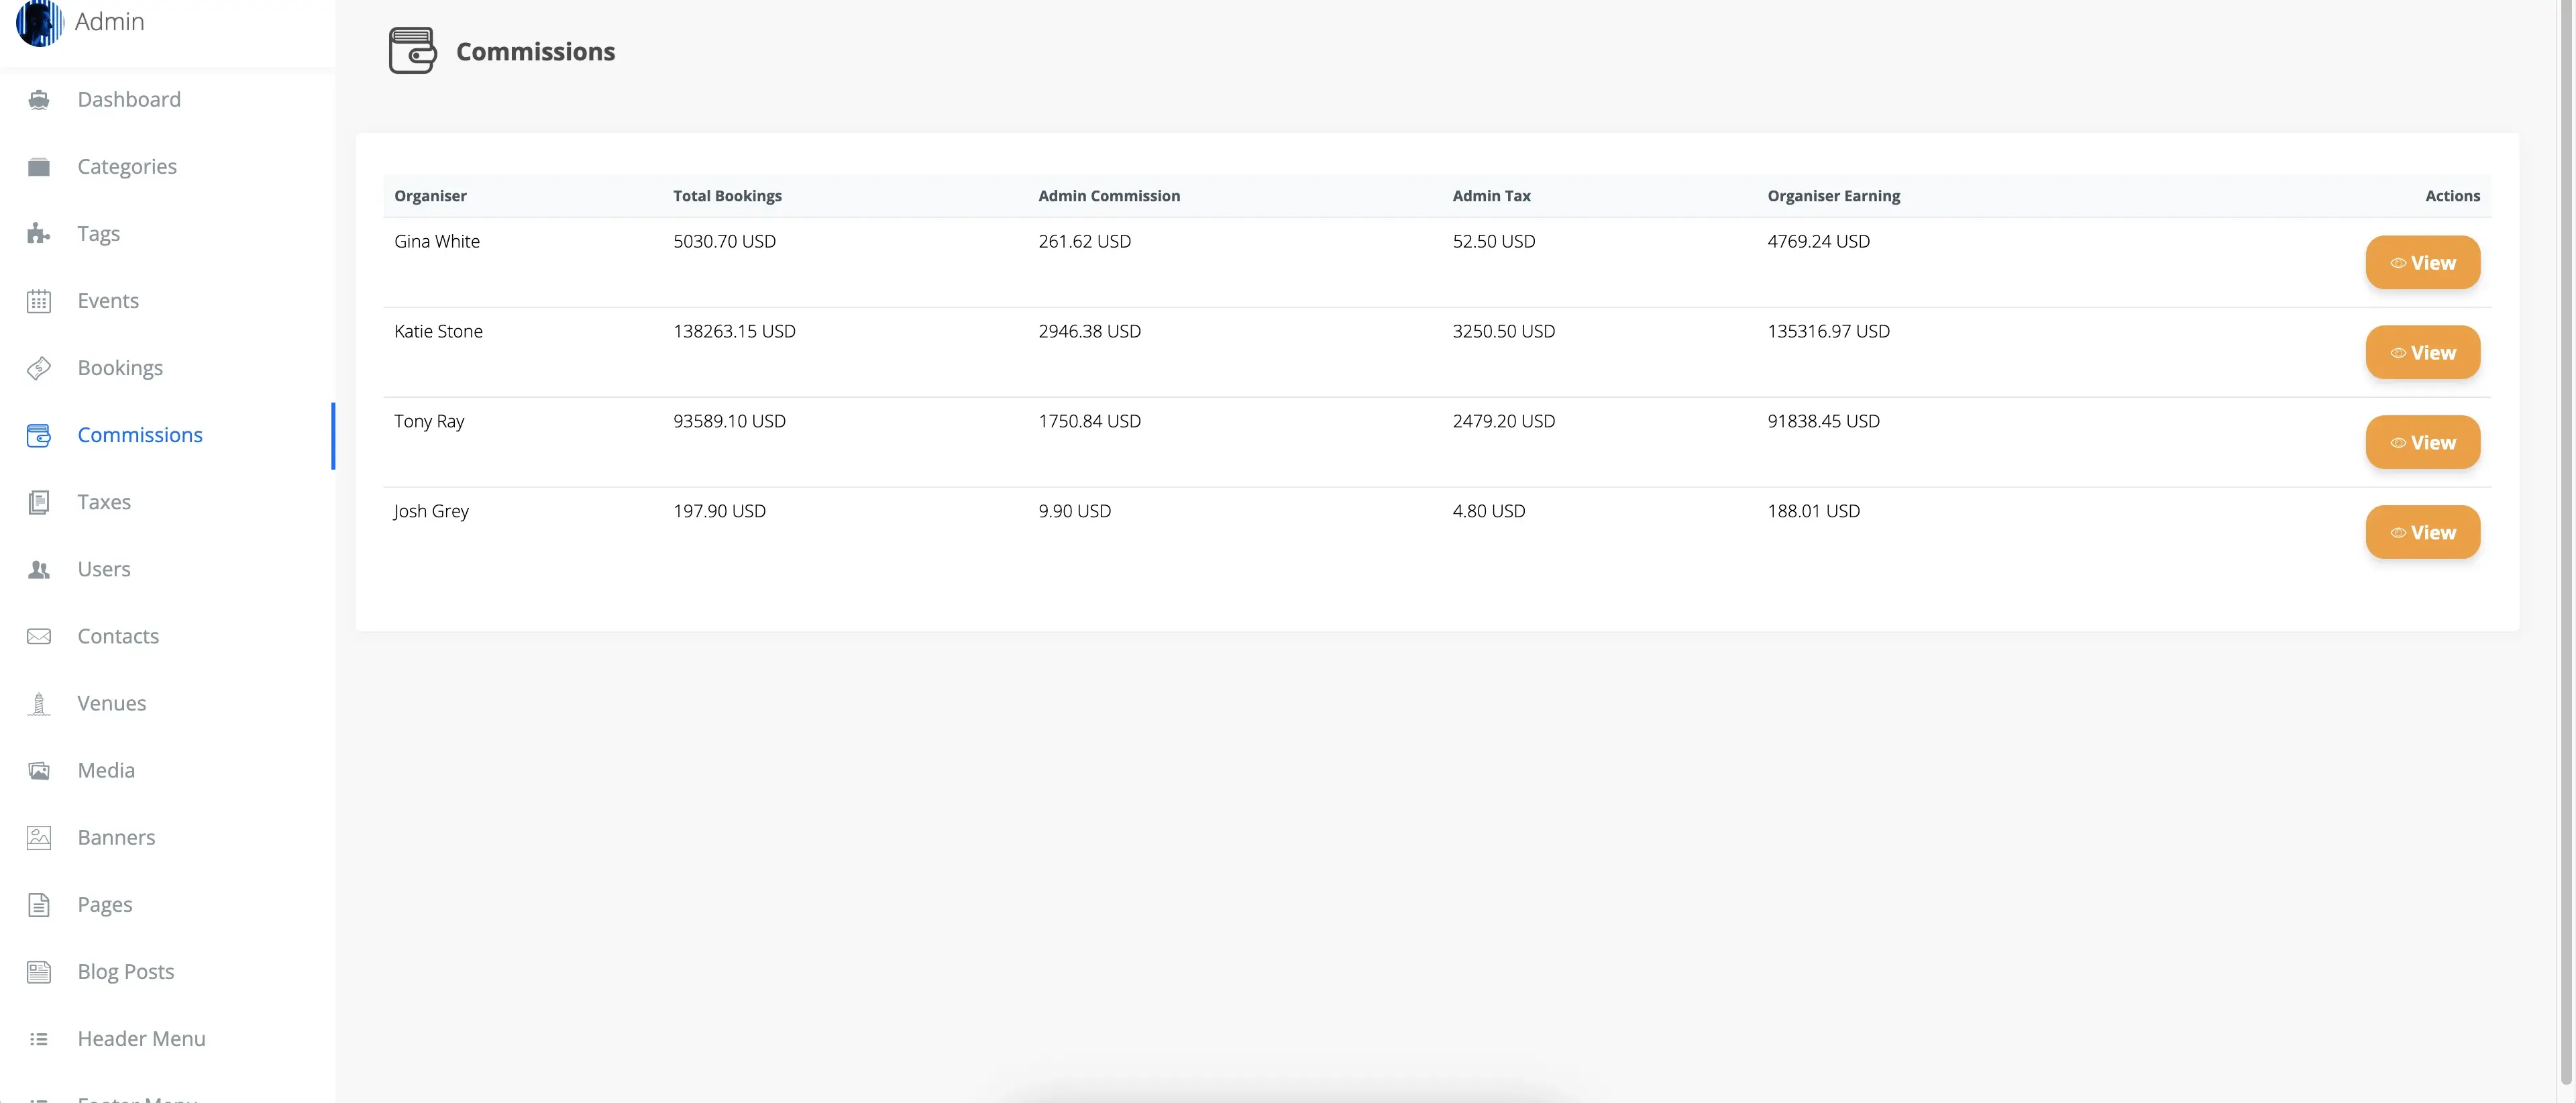Select the Tags icon
Screen dimensions: 2576x1103
coord(38,233)
